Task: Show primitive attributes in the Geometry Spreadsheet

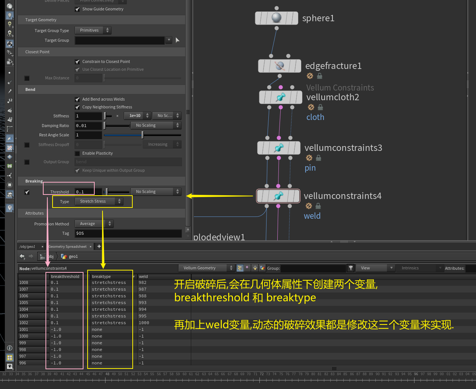Action: coord(255,268)
